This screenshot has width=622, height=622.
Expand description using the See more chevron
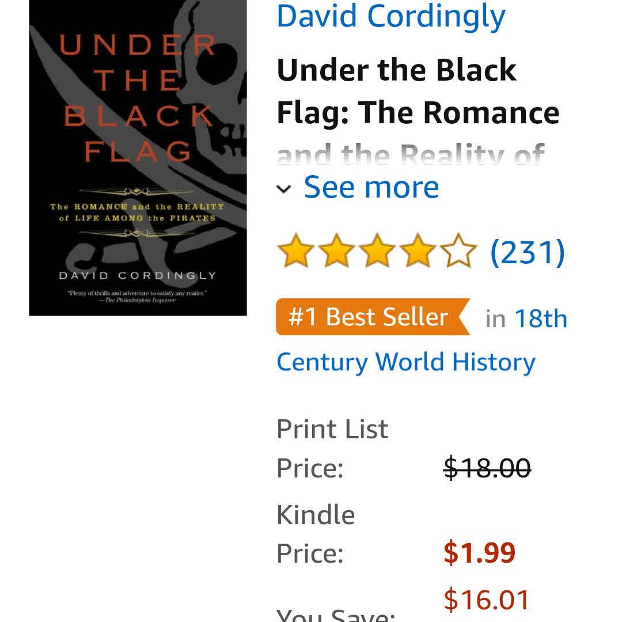click(x=284, y=189)
